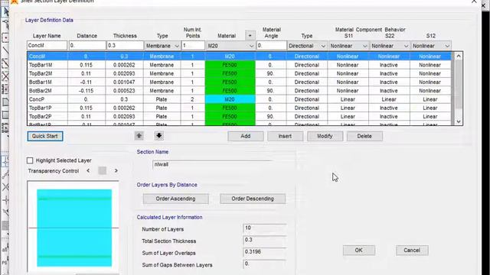This screenshot has height=275, width=490.
Task: Move selected layer up with arrow button
Action: [x=139, y=136]
